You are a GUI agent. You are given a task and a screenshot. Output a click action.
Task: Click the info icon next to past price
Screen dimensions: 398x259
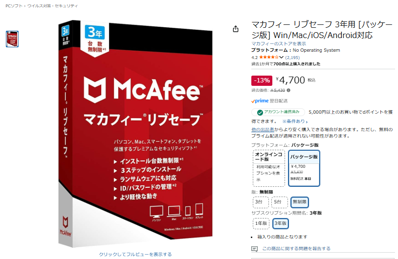point(288,90)
